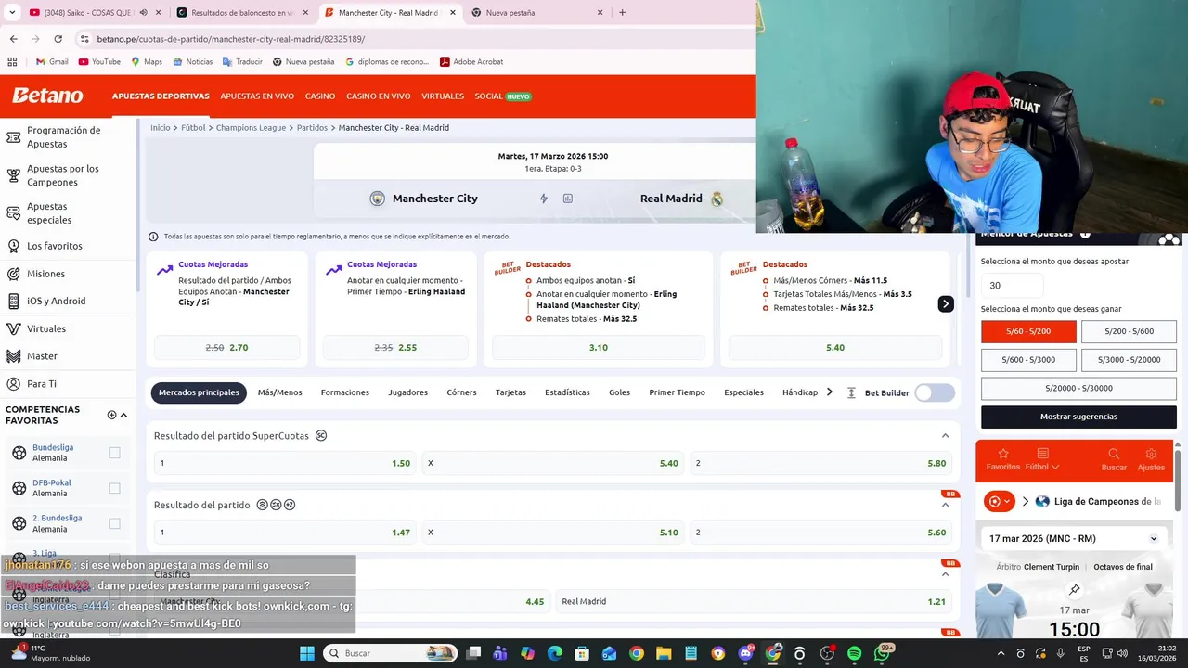Open Ajustes settings in the match widget
1188x668 pixels.
[1151, 459]
